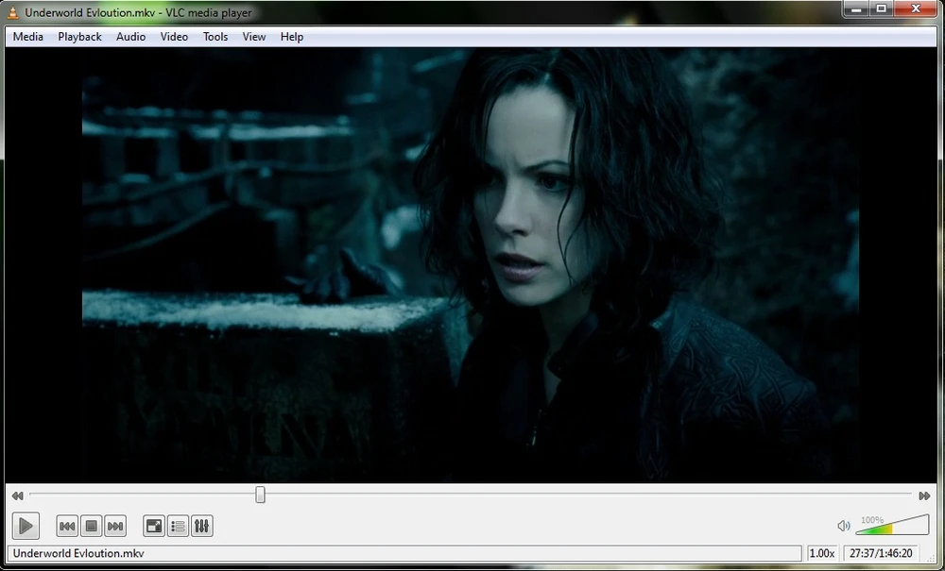Screen dimensions: 945x571
Task: Click the 27:37/1:46:20 time display
Action: 882,553
